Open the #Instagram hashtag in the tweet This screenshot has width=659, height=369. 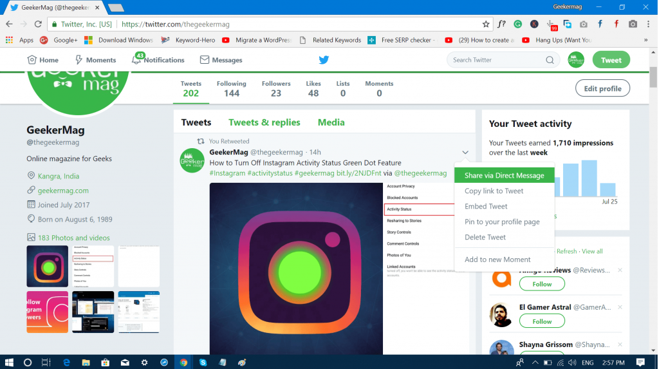(227, 173)
